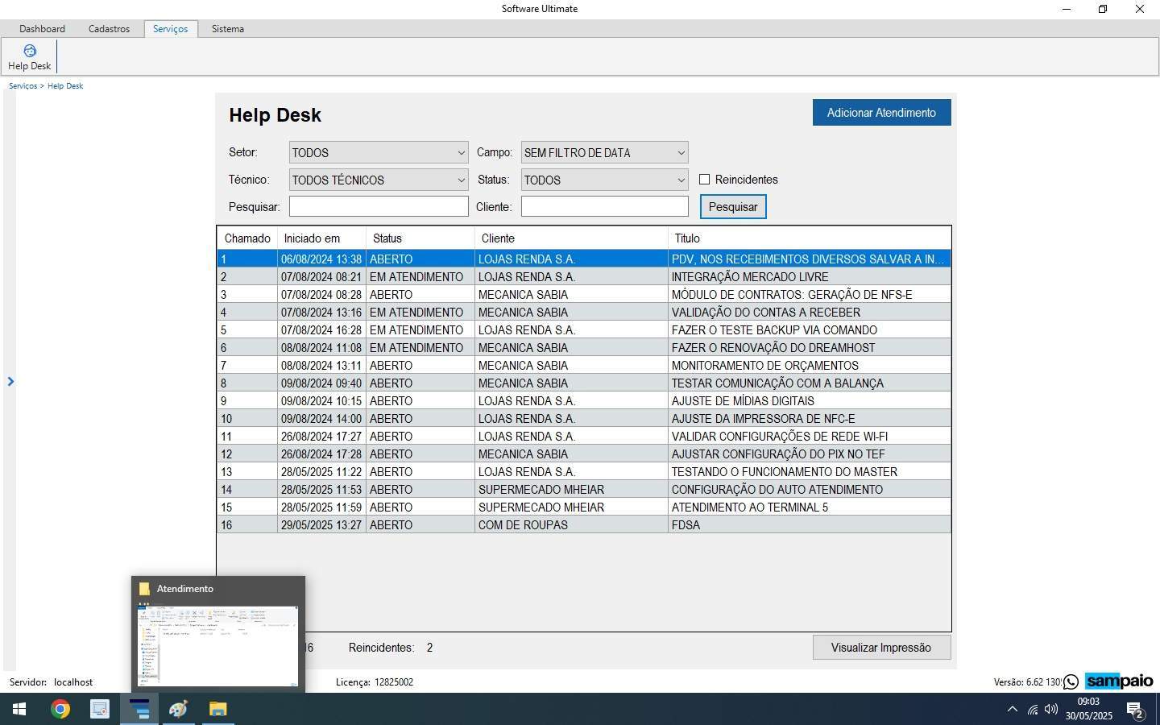Viewport: 1160px width, 725px height.
Task: Select the AJUSTAR CONFIGURAÇÃO DO PIX NO TEF row
Action: coord(584,454)
